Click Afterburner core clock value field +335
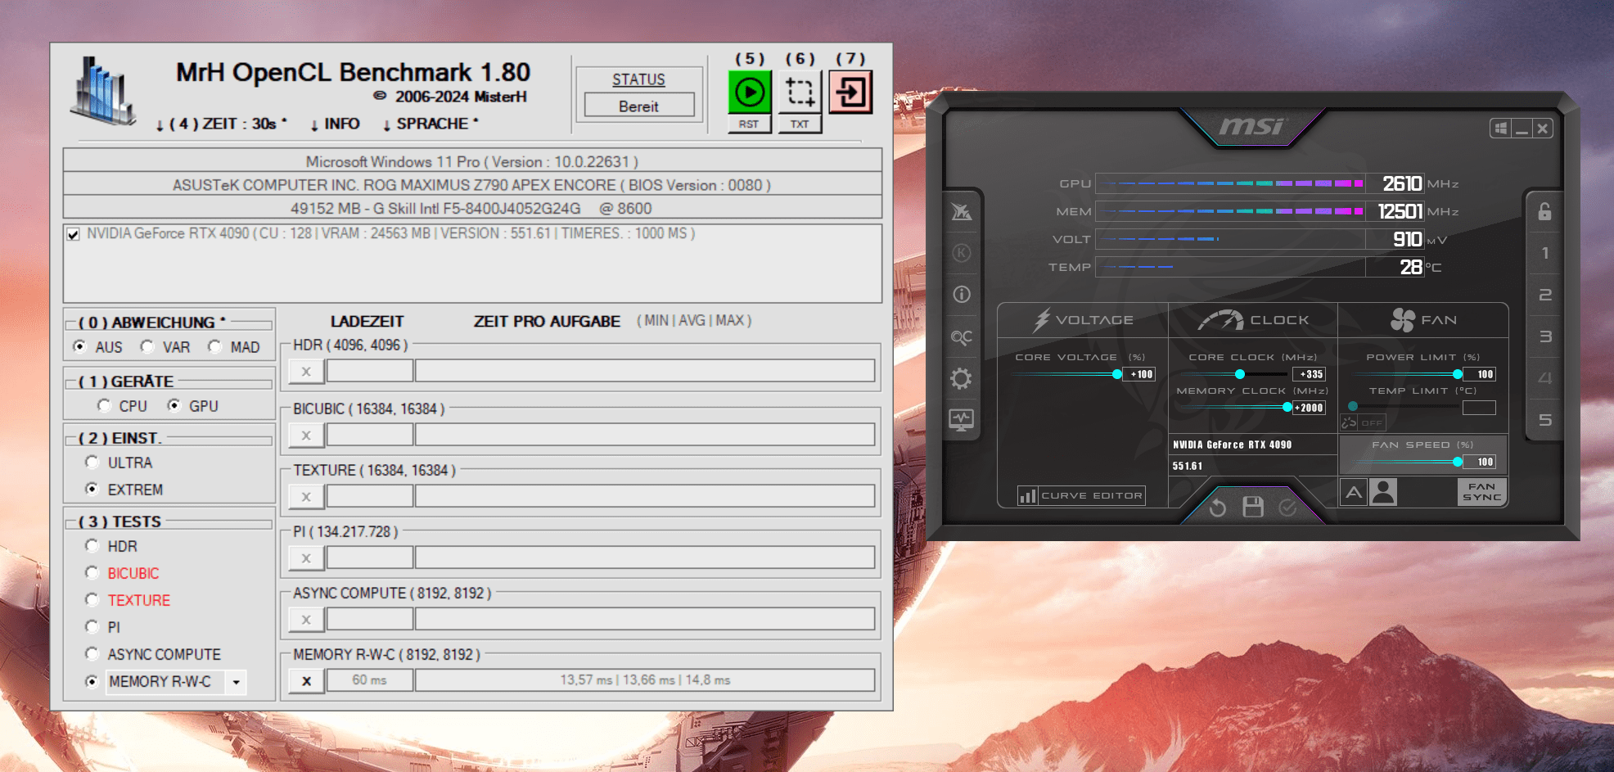The image size is (1614, 772). pyautogui.click(x=1310, y=374)
